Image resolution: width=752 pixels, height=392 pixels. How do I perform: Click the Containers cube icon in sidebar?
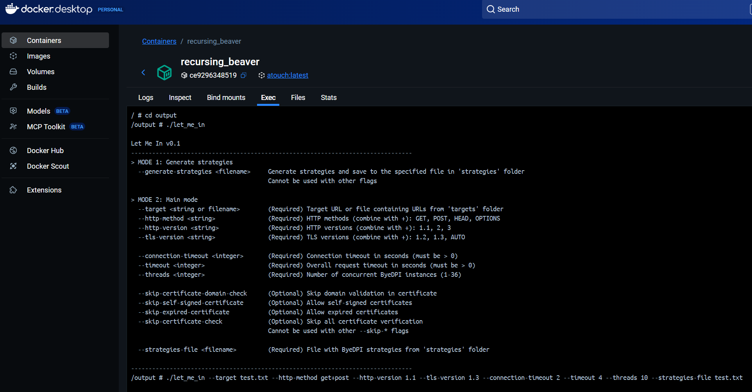[13, 40]
